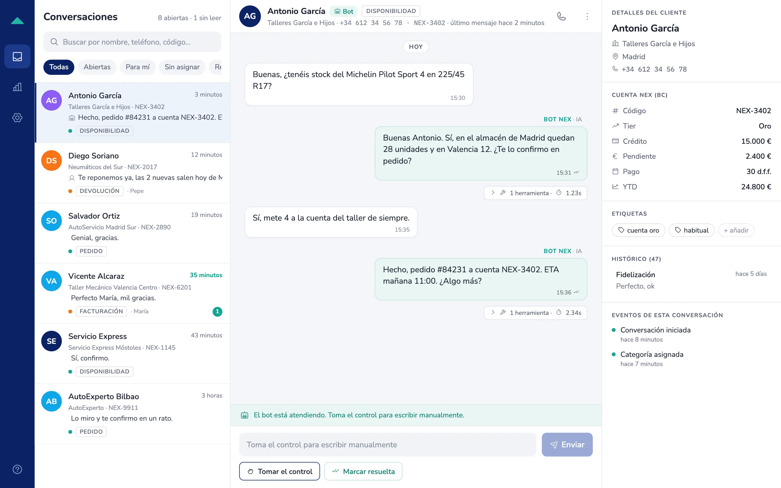Click the DISPONIBILIDAD label in chat header
The width and height of the screenshot is (781, 488).
391,11
